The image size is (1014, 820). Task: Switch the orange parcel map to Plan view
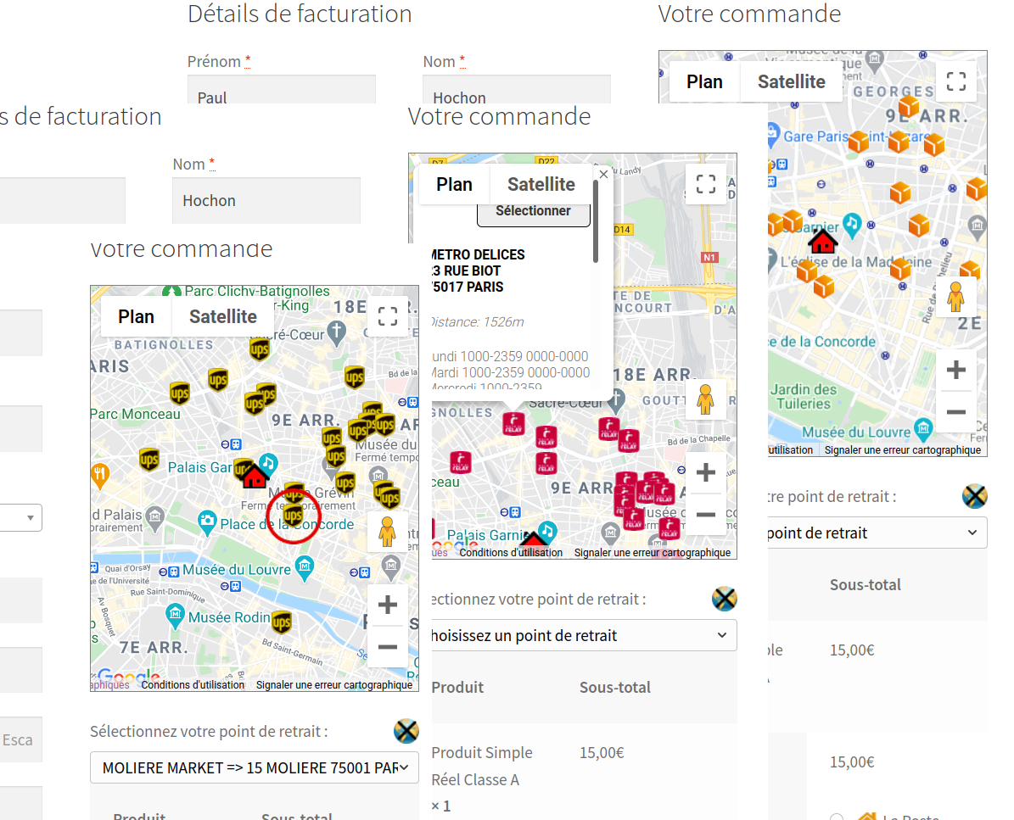(x=704, y=81)
